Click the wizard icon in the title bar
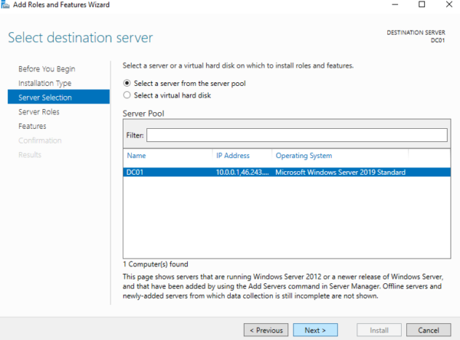460x340 pixels. (x=8, y=5)
